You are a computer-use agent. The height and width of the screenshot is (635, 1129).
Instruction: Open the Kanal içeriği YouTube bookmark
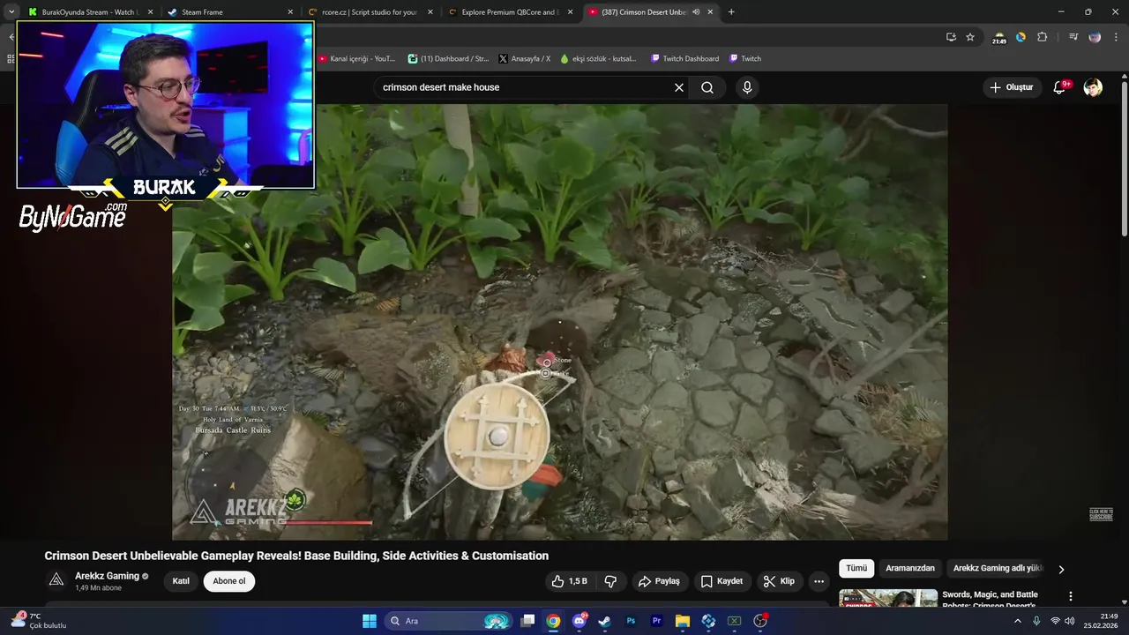pyautogui.click(x=357, y=59)
